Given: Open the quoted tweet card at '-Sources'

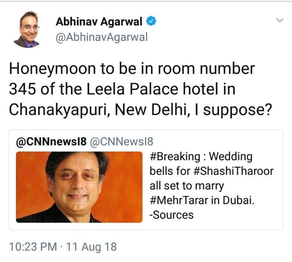Looking at the screenshot, I should [172, 215].
